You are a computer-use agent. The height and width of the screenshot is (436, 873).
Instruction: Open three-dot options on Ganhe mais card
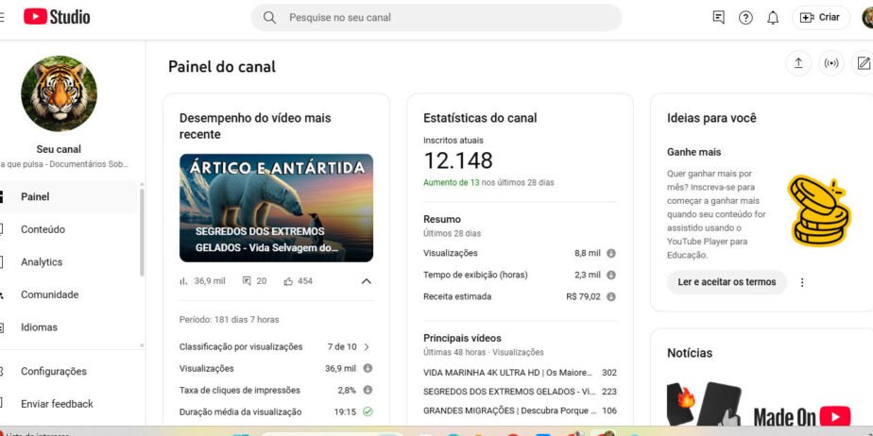coord(802,282)
